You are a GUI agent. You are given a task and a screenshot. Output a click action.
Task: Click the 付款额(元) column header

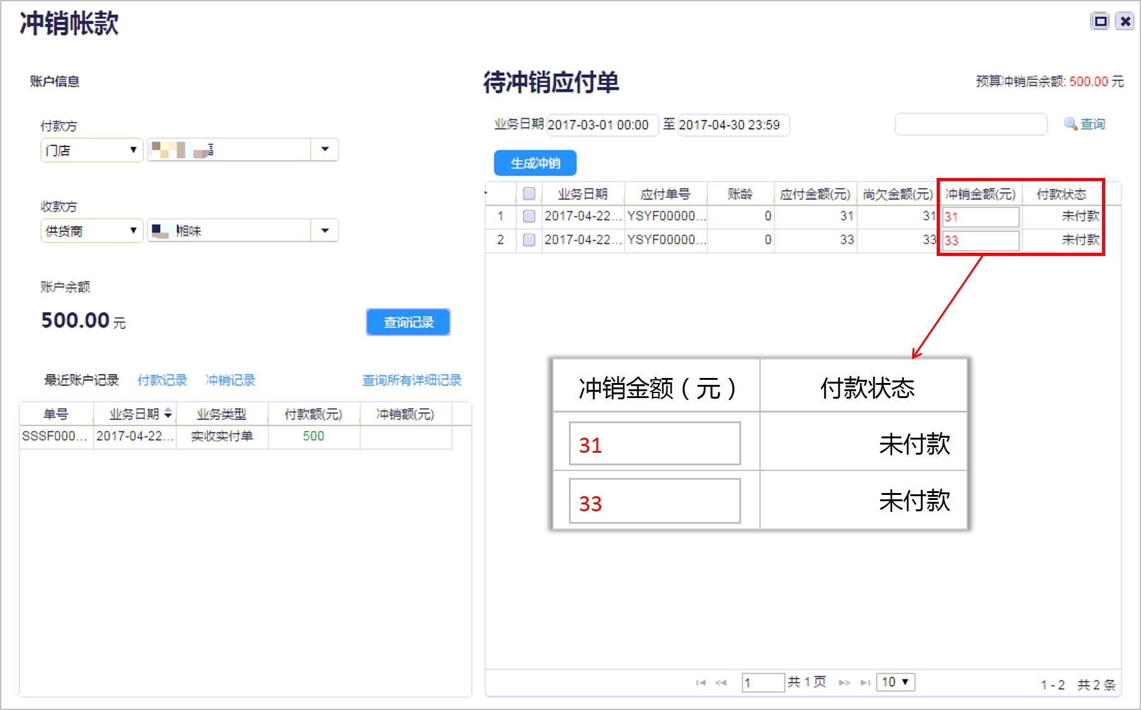pos(313,414)
